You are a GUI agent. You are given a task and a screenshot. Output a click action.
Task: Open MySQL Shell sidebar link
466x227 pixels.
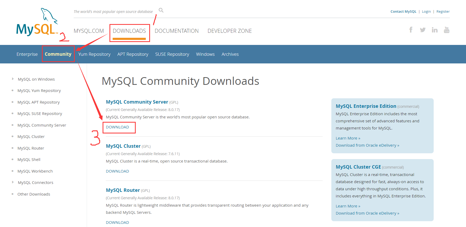point(29,160)
